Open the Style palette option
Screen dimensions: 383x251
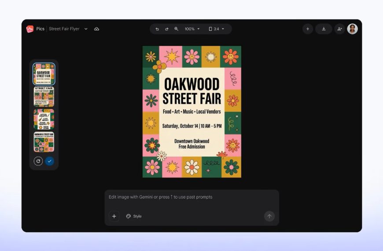coord(134,216)
